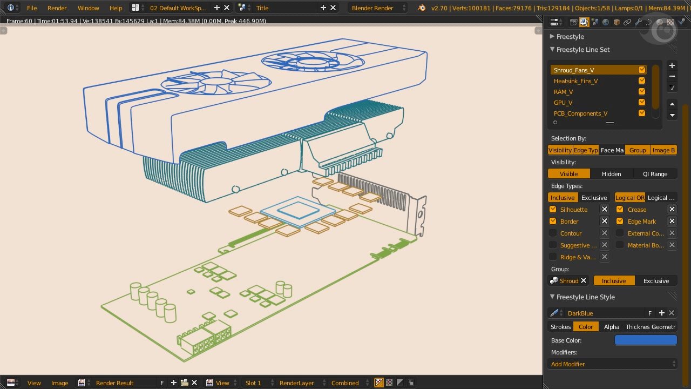Disable the Heatsink_Fins_V line set checkbox
Viewport: 691px width, 389px height.
641,81
